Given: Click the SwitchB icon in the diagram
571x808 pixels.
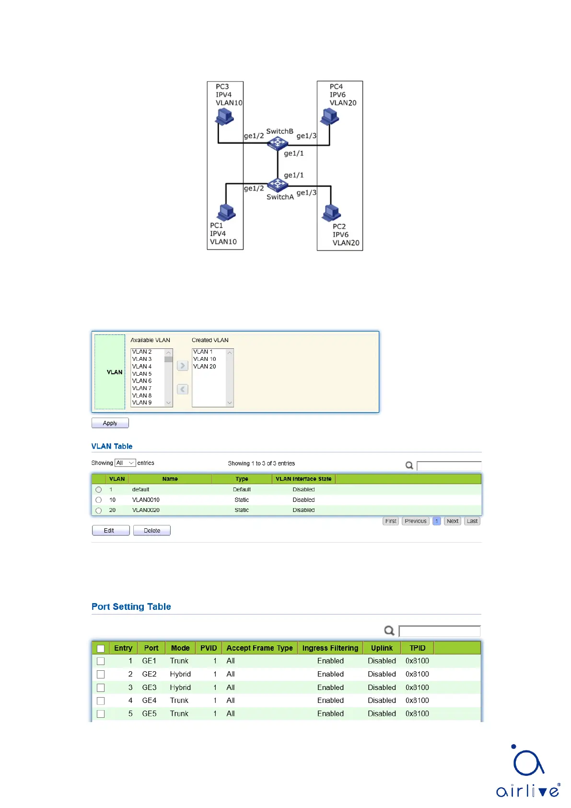Looking at the screenshot, I should point(278,143).
